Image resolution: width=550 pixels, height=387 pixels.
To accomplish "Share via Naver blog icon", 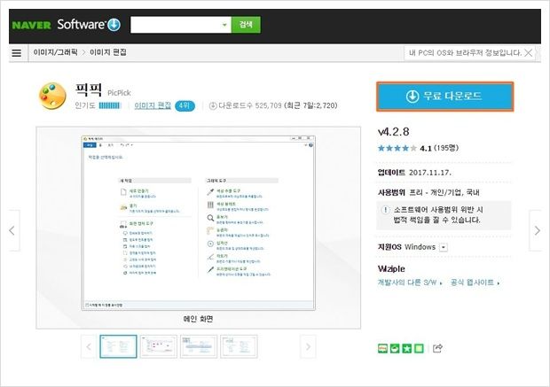I will pos(382,348).
